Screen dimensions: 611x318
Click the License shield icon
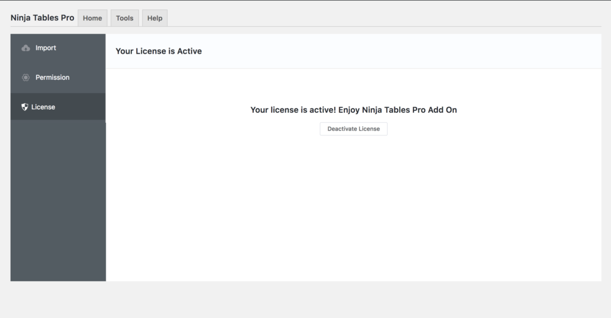(x=24, y=107)
